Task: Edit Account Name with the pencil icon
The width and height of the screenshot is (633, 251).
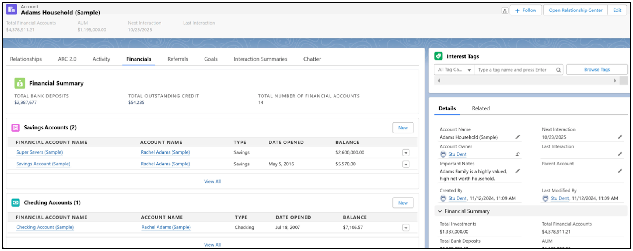Action: coord(517,137)
